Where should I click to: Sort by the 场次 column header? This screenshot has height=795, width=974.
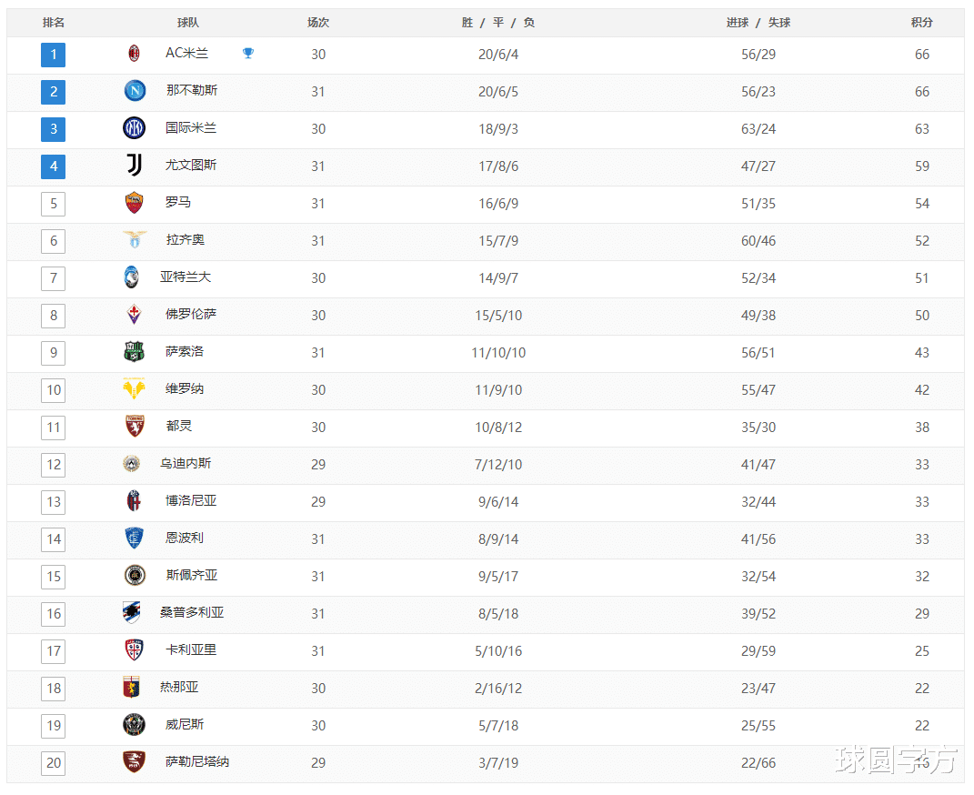click(318, 23)
